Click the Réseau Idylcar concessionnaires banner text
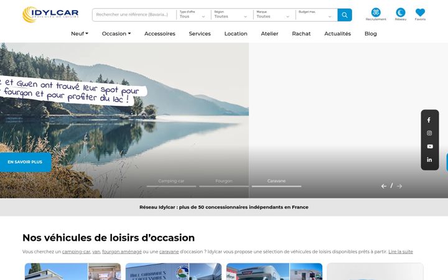Viewport: 448px width, 280px height. 224,207
